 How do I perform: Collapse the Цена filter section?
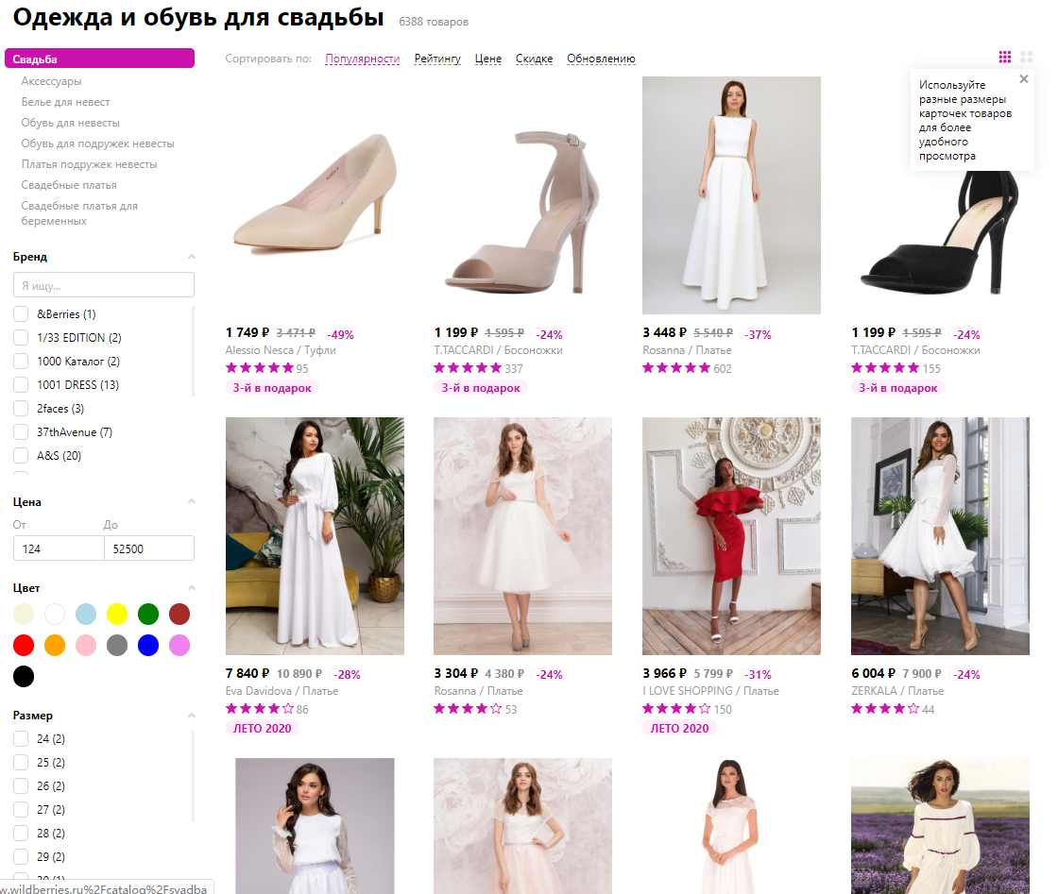(x=191, y=501)
